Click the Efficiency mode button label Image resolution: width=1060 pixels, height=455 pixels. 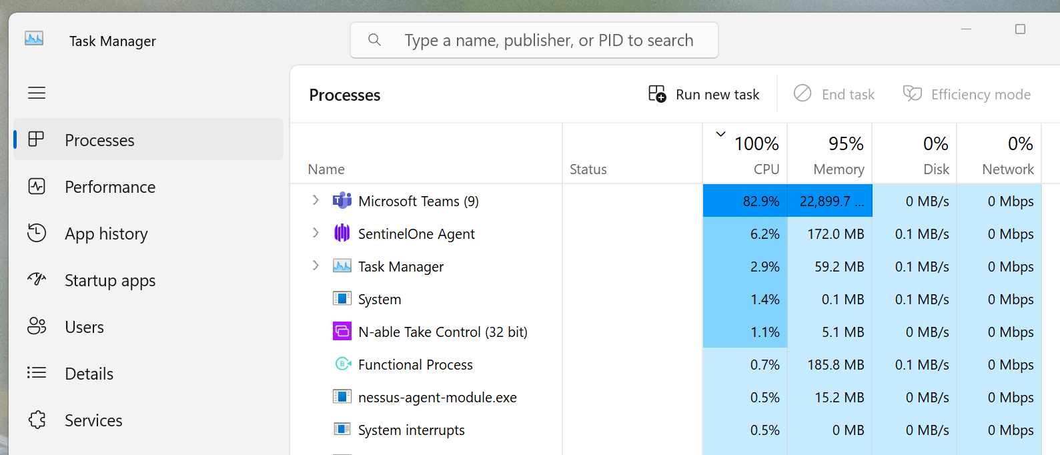[x=981, y=95]
